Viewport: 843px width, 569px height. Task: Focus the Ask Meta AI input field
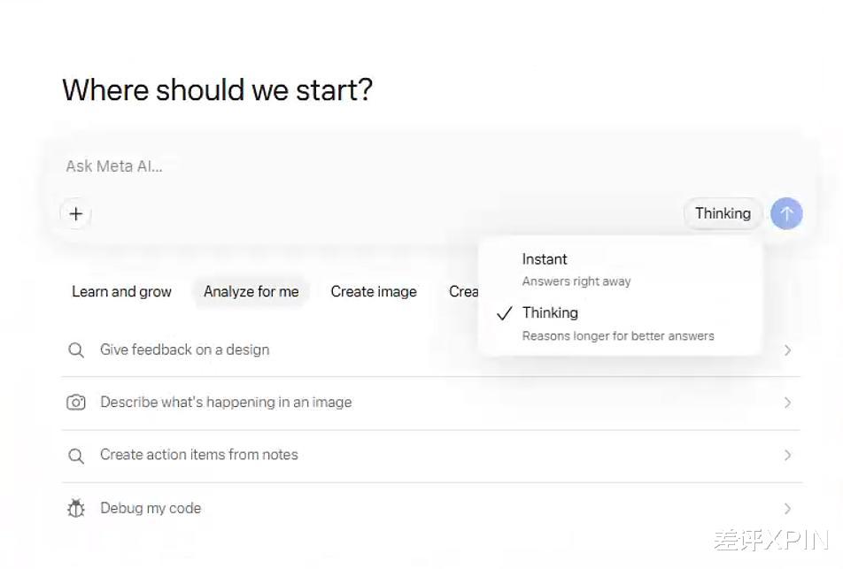coord(354,166)
